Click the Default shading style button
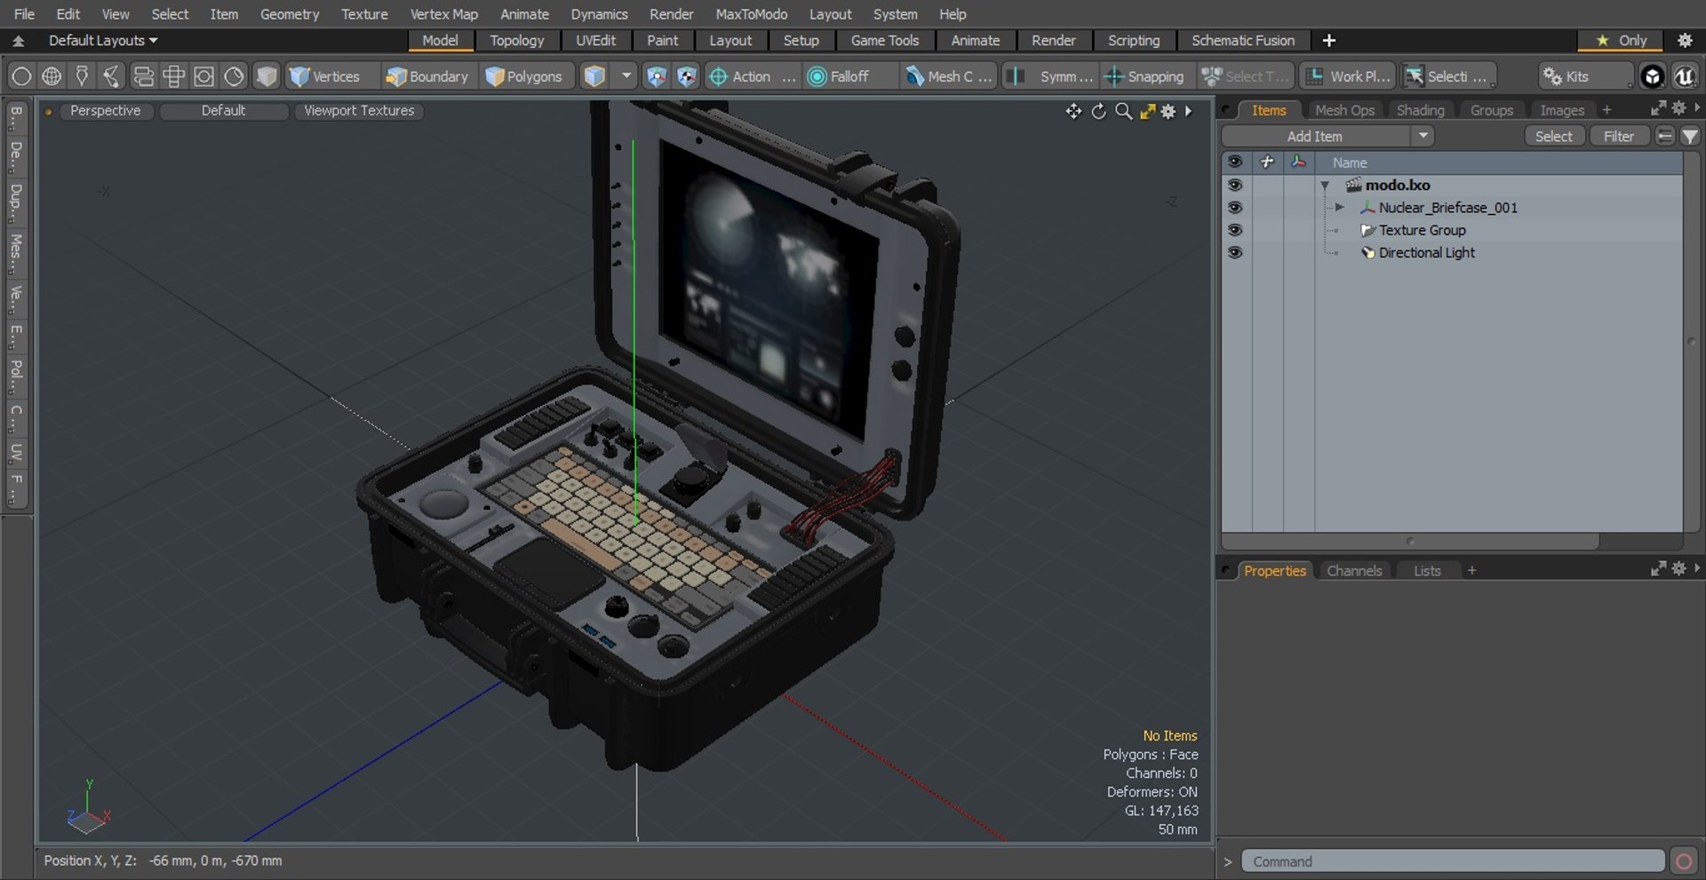1706x880 pixels. [x=223, y=110]
